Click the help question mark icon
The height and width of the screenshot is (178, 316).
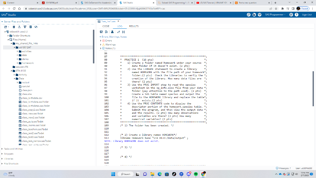pyautogui.click(x=297, y=15)
